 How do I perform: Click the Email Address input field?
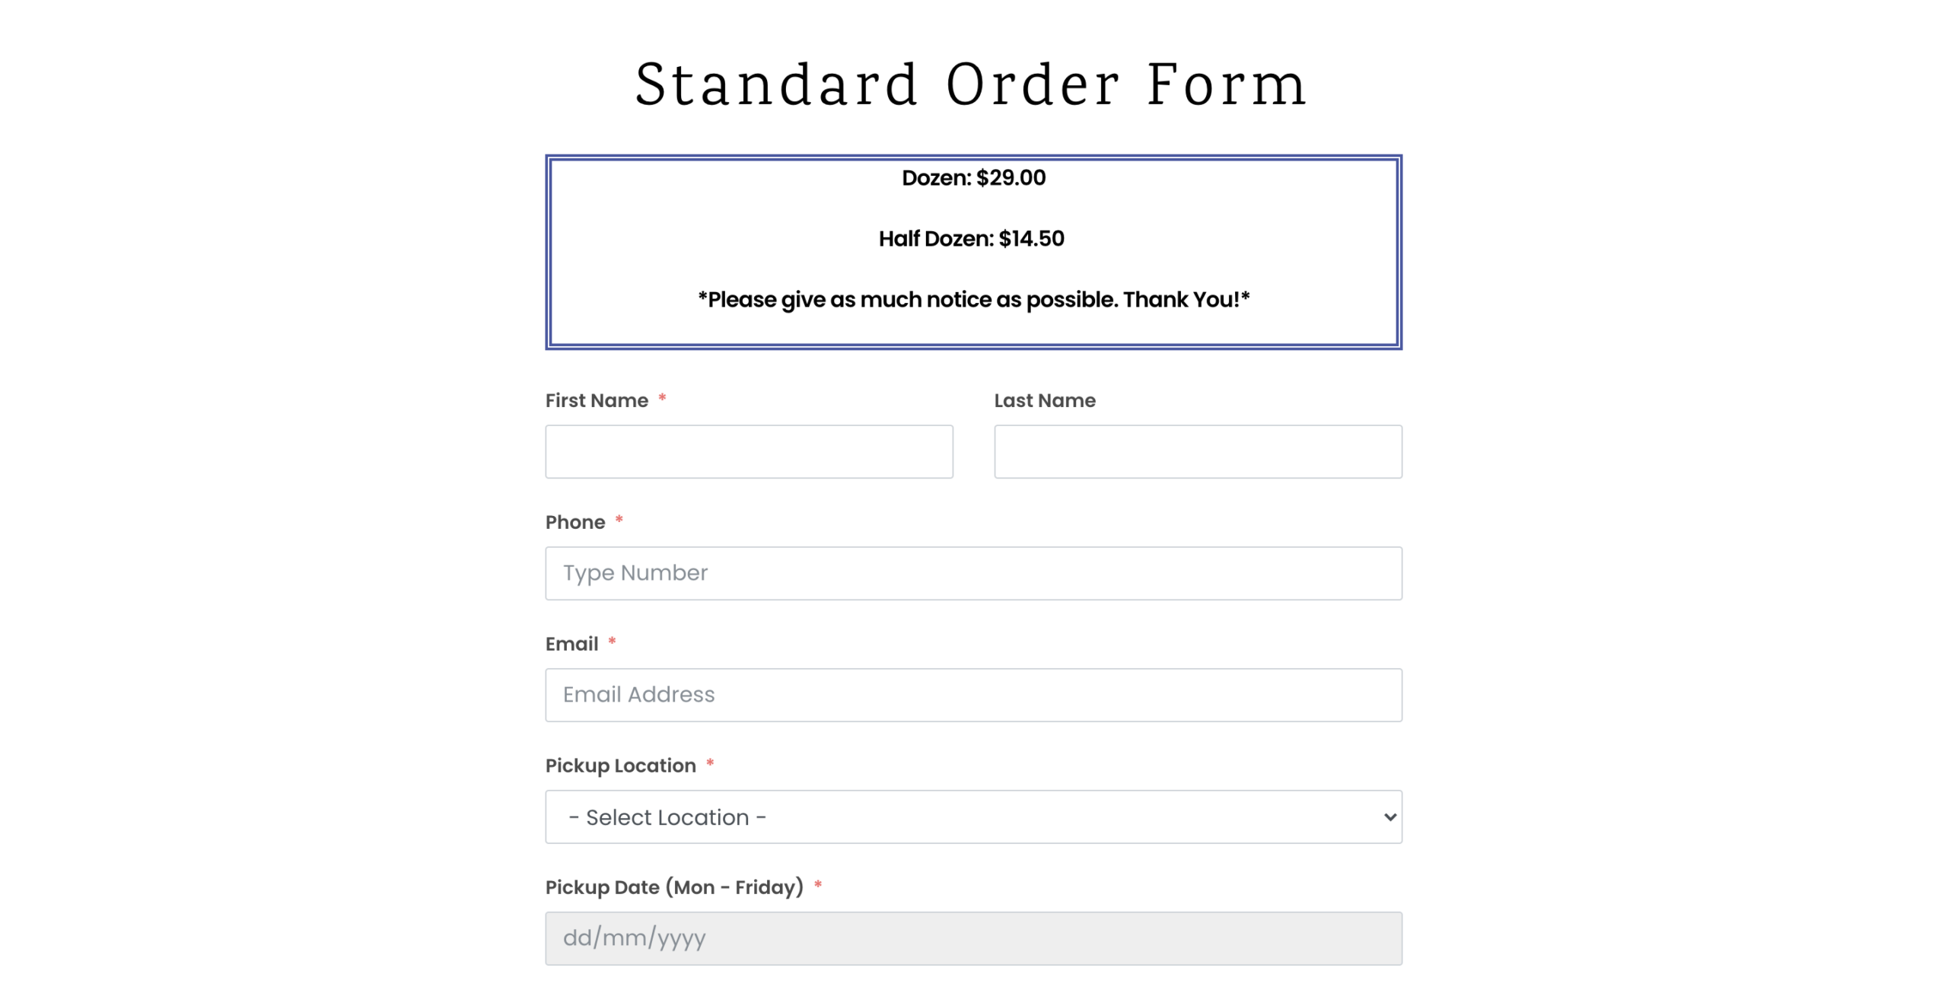973,695
